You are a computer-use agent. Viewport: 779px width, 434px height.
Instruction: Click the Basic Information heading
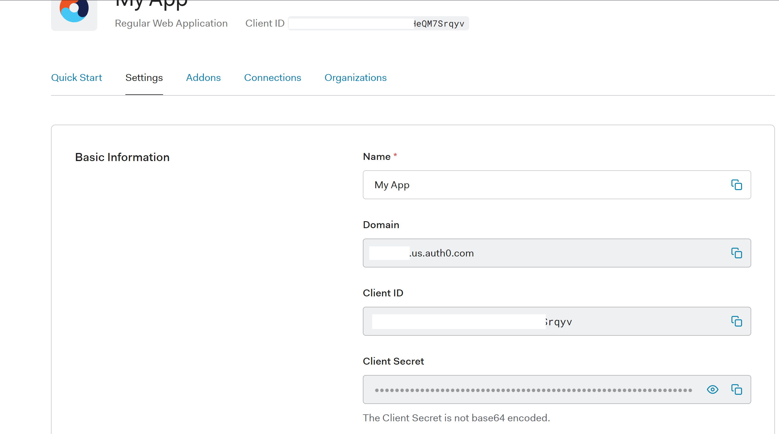point(122,157)
